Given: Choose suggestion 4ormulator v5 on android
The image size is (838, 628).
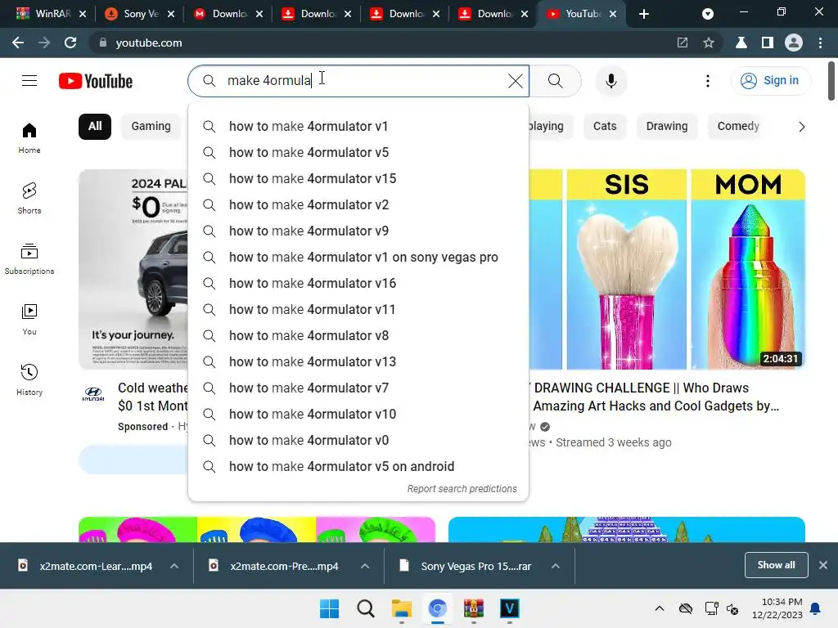Looking at the screenshot, I should point(358,467).
